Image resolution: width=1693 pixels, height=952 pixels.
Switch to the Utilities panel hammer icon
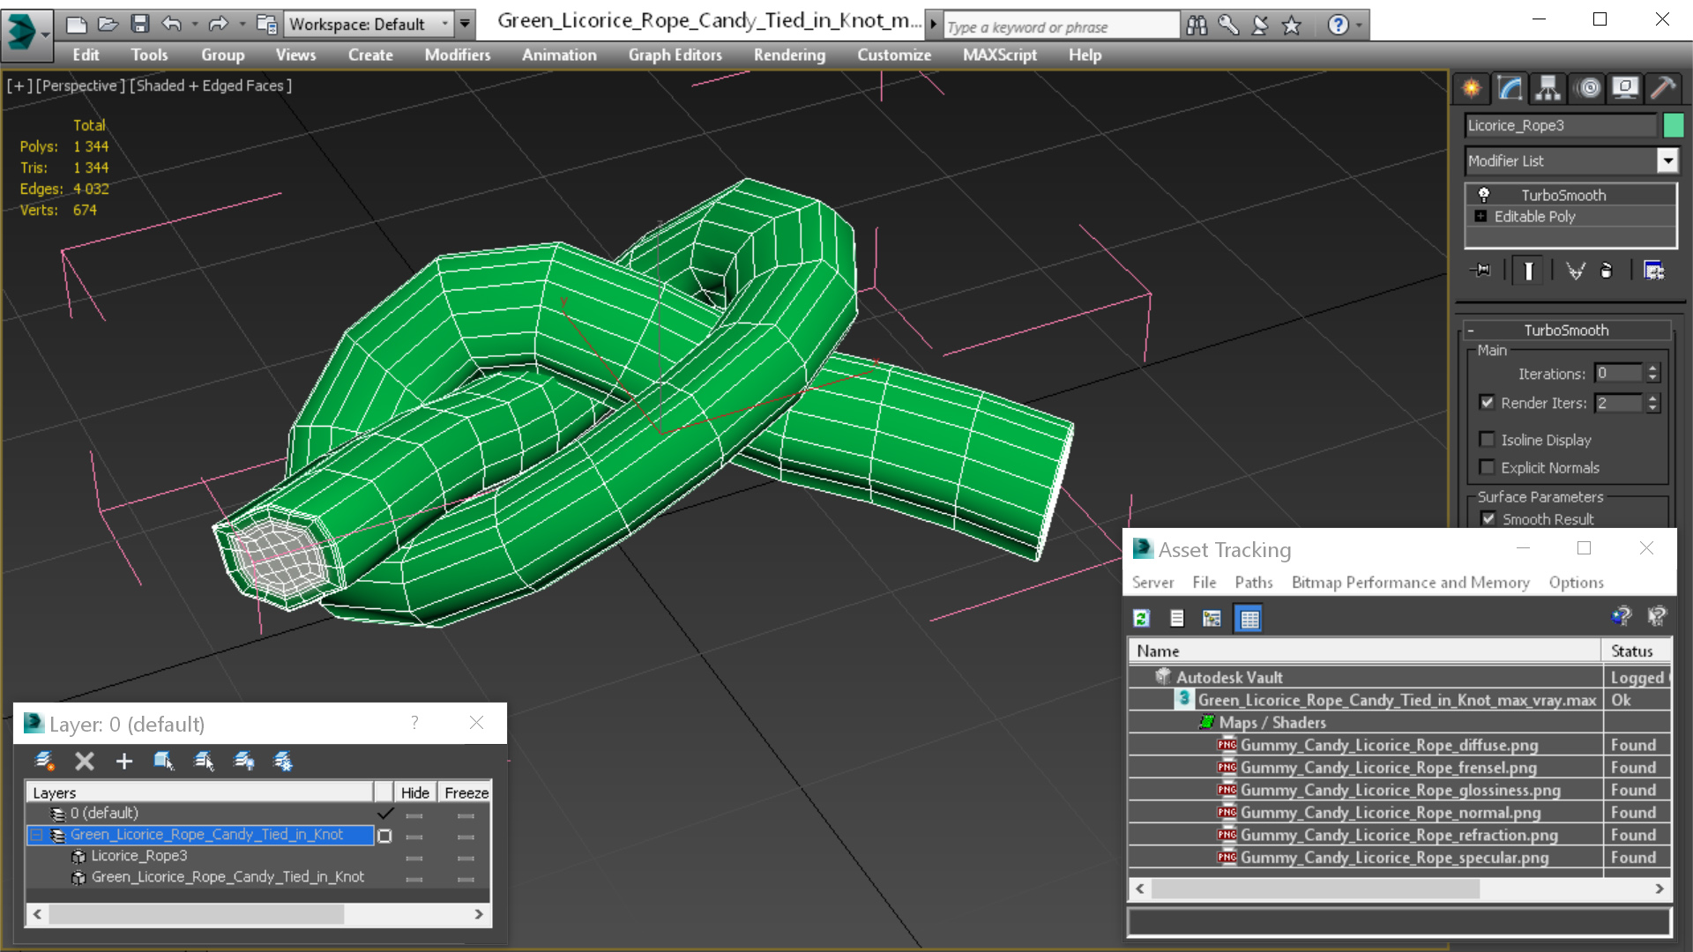[1662, 88]
